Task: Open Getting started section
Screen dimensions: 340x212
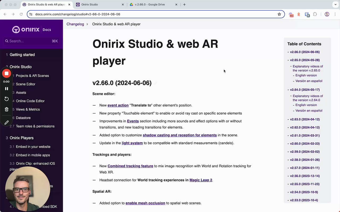Action: (22, 55)
